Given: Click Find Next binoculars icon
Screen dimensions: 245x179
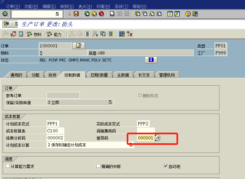Looking at the screenshot, I should pyautogui.click(x=127, y=14).
